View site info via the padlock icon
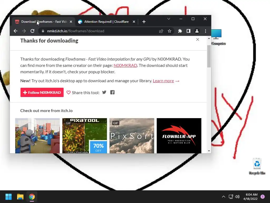The image size is (270, 203). pos(43,31)
